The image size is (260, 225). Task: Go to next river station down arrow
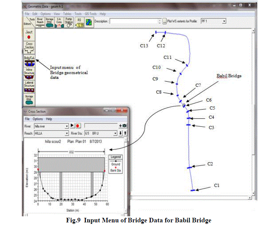tap(121, 133)
